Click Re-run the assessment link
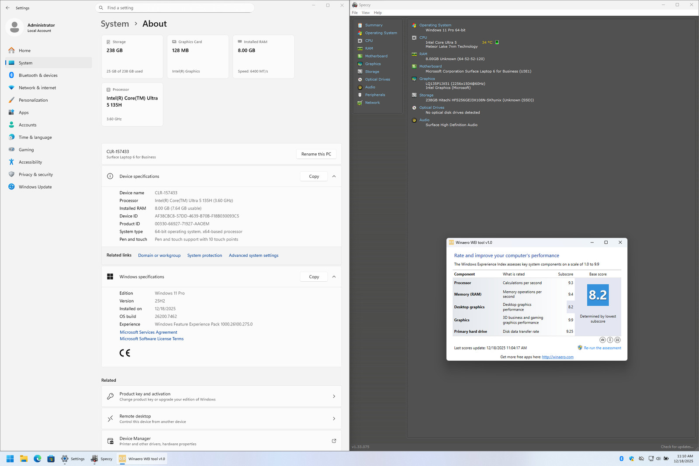699x466 pixels. (602, 348)
